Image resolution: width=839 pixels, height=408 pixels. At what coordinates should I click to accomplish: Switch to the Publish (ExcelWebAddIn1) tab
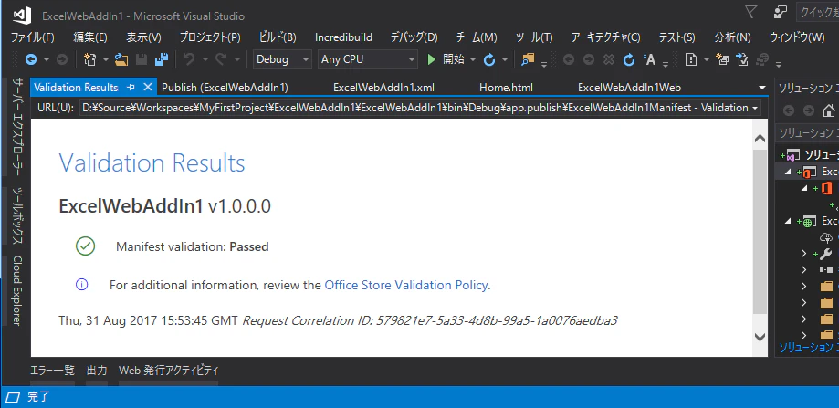pos(225,87)
